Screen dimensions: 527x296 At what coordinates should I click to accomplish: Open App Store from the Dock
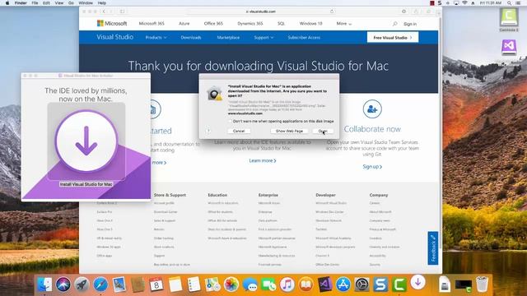(x=343, y=285)
